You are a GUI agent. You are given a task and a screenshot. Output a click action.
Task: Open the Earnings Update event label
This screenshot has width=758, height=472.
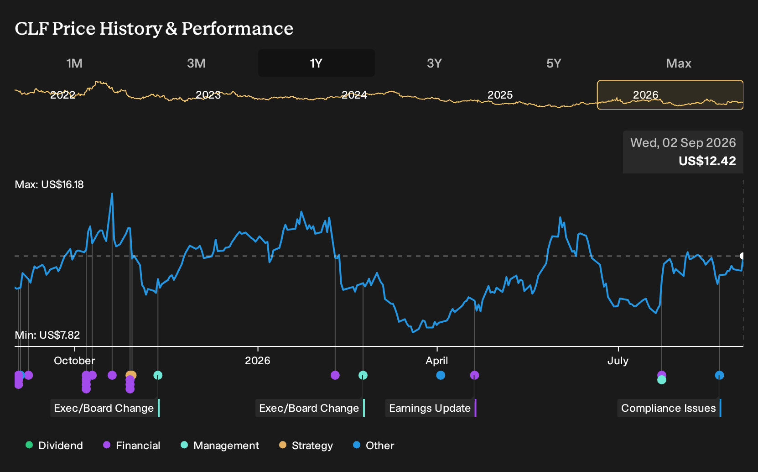tap(431, 408)
